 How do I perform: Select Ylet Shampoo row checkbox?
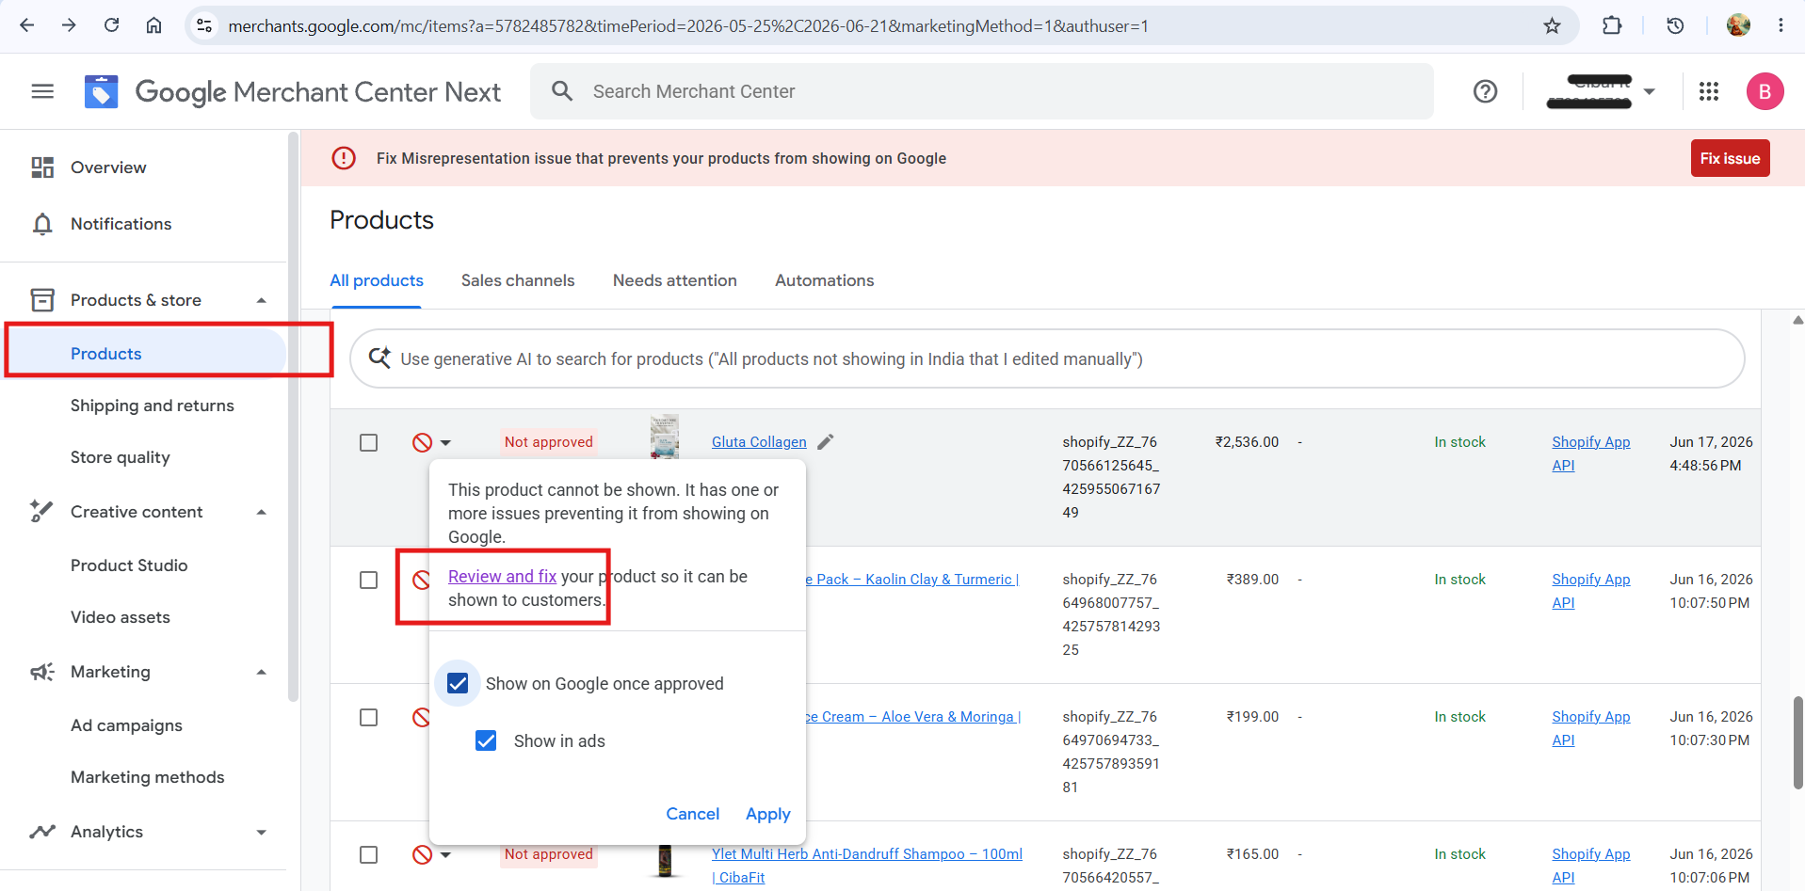pyautogui.click(x=369, y=854)
